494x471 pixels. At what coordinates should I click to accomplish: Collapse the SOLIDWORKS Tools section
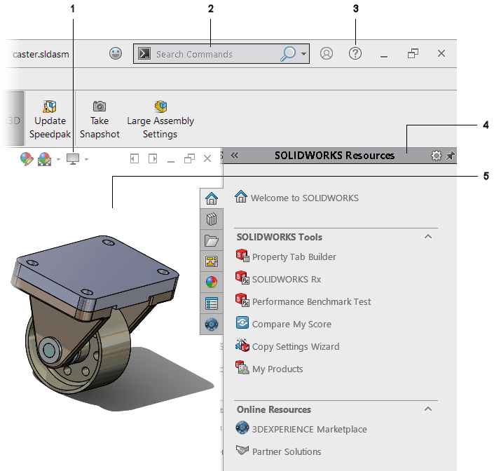(x=428, y=237)
